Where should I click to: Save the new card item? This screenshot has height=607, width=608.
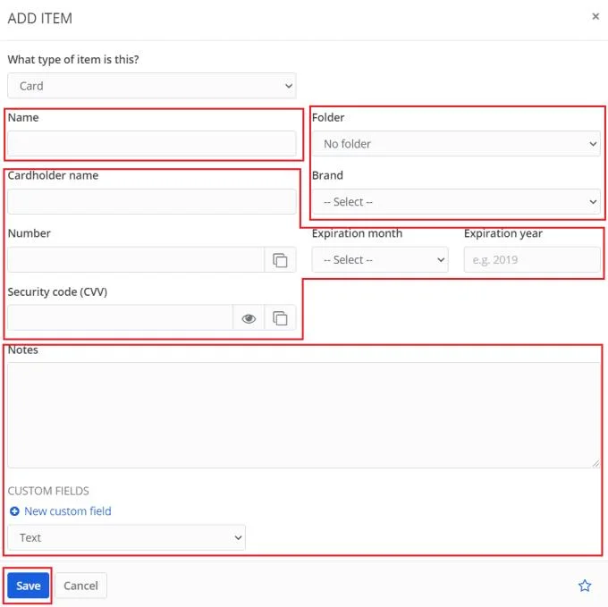(x=29, y=586)
